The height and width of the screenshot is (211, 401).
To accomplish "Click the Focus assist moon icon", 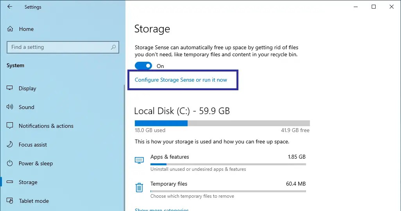I will (x=10, y=145).
